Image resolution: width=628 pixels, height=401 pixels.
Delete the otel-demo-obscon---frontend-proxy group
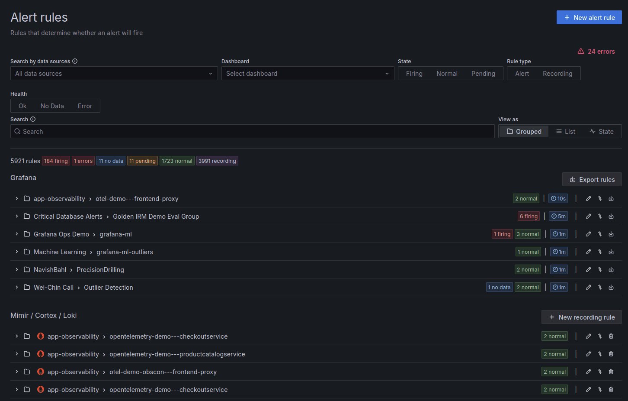pos(611,372)
